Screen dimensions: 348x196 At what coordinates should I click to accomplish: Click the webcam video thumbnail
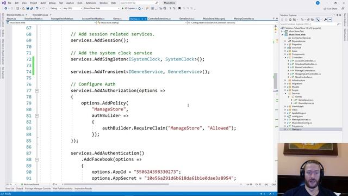pos(313,169)
